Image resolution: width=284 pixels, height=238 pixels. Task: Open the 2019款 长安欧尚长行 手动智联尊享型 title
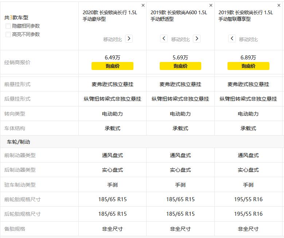246,16
